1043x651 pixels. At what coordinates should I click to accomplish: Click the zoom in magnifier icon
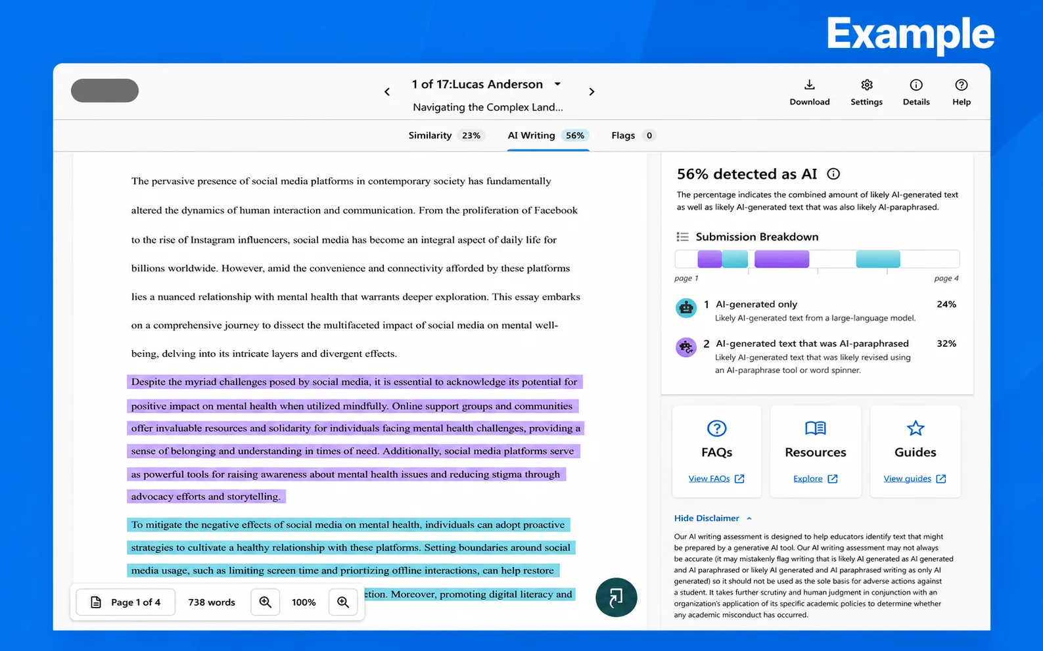click(x=343, y=602)
